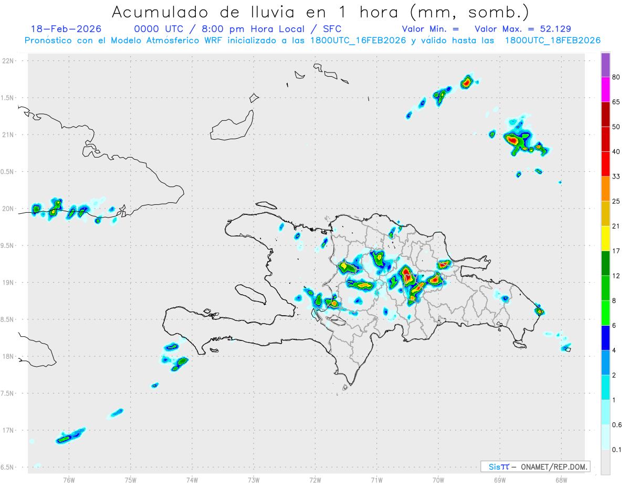Click the '25' label on the color scale
The width and height of the screenshot is (630, 487).
(x=616, y=201)
